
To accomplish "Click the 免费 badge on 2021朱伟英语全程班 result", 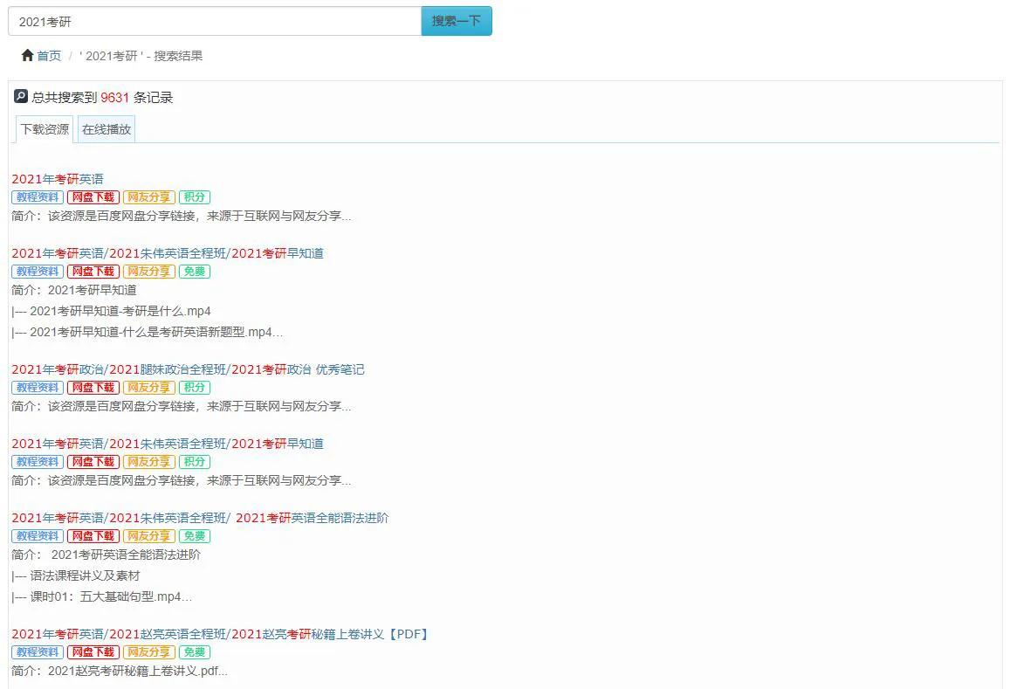I will [x=195, y=271].
